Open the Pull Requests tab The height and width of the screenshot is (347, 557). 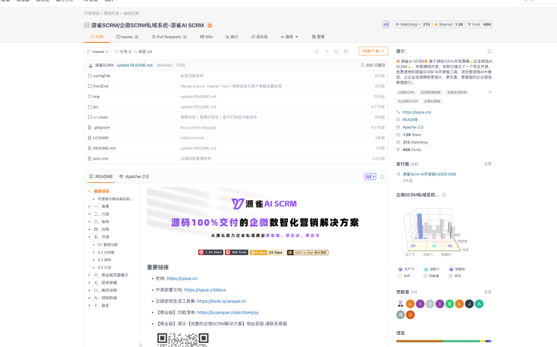click(169, 36)
